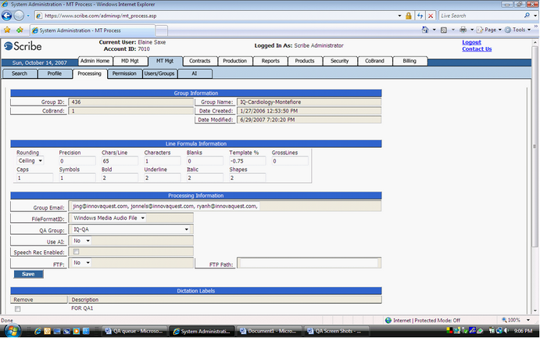The image size is (540, 338).
Task: Click the browser address bar URL
Action: (101, 16)
